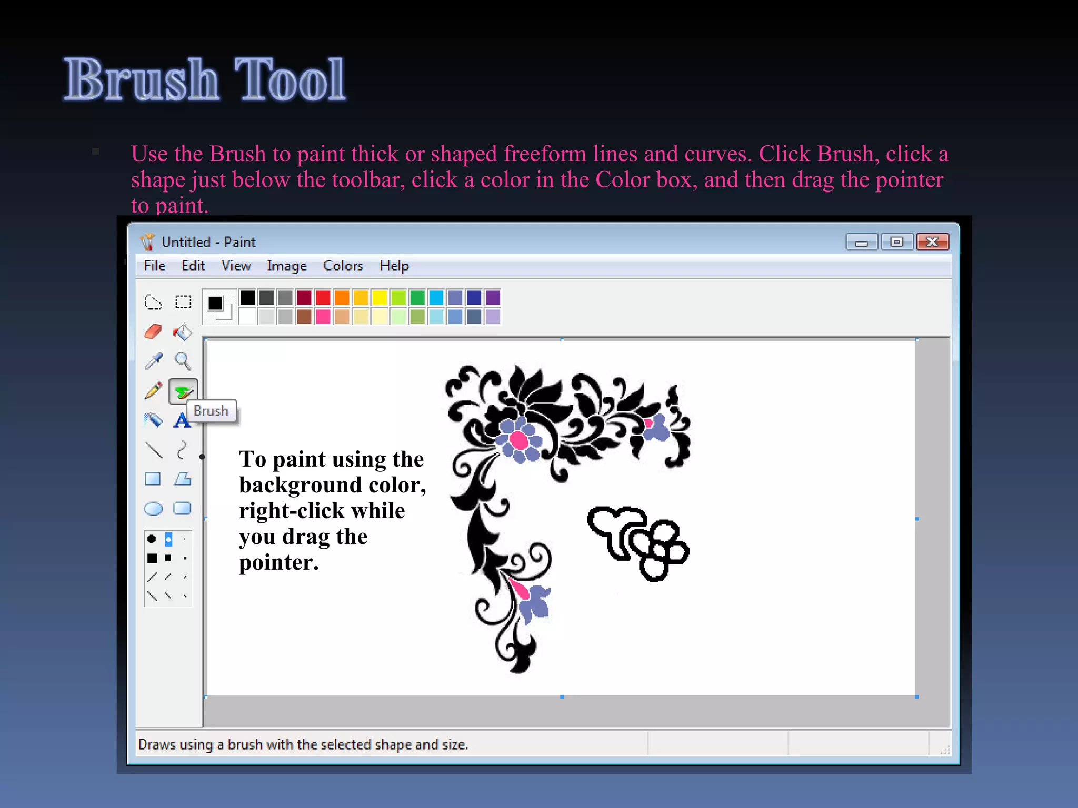Pick the Ellipse shape tool
Image resolution: width=1078 pixels, height=808 pixels.
[x=153, y=509]
